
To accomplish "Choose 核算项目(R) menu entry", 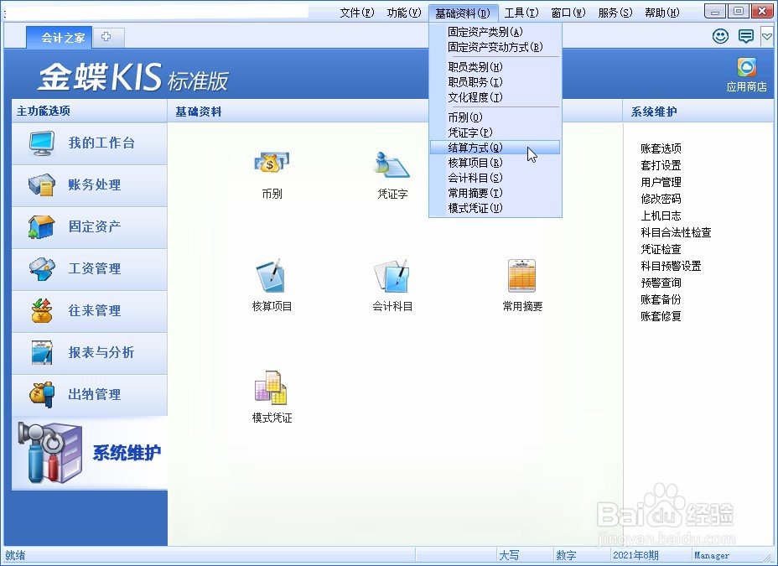I will click(x=495, y=163).
